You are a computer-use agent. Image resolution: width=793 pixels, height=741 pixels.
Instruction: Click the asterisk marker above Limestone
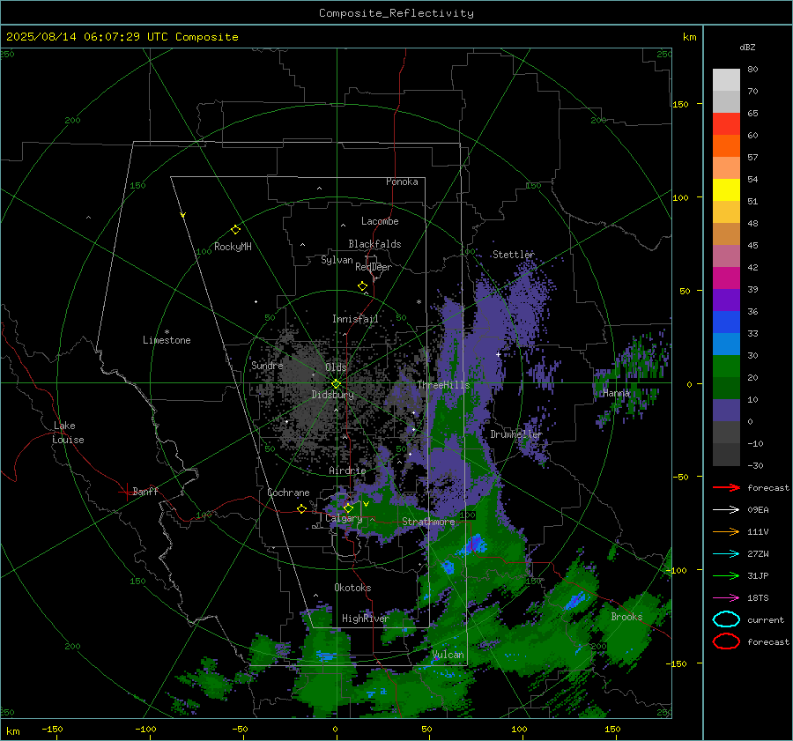tap(167, 332)
